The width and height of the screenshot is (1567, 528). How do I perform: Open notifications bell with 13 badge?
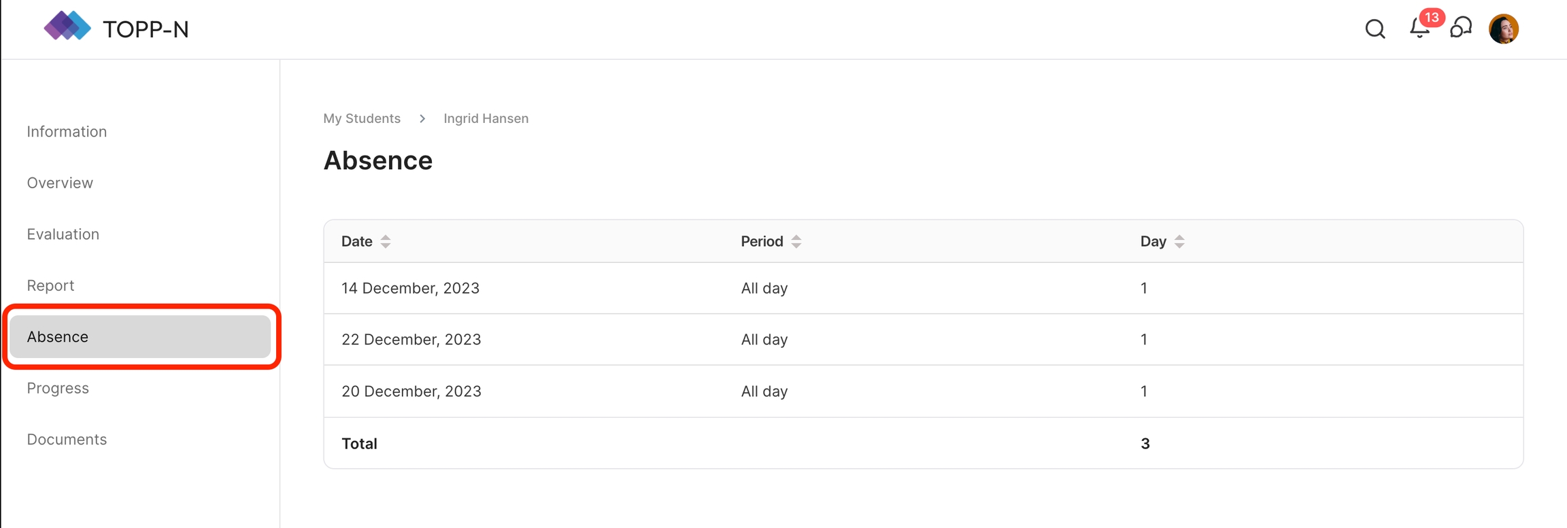[1420, 28]
